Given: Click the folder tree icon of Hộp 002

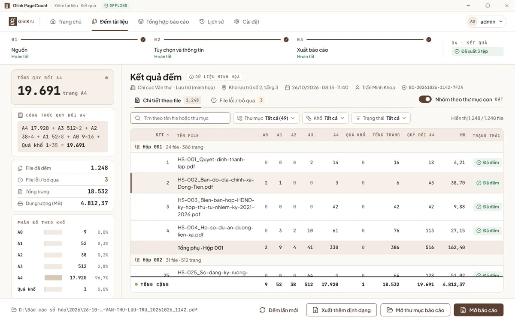Looking at the screenshot, I should coord(137,260).
